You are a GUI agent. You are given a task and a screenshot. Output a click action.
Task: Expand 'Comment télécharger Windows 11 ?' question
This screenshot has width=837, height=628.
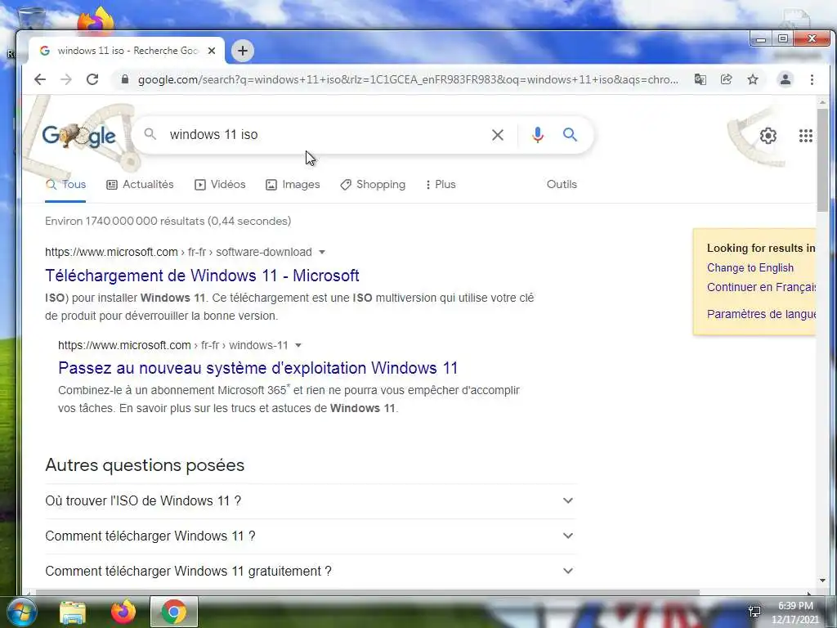coord(310,536)
